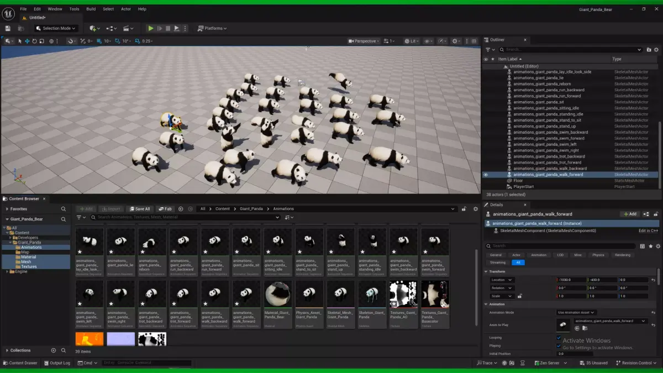Open the Lit view mode dropdown
Screen dimensions: 663x373
click(x=412, y=41)
